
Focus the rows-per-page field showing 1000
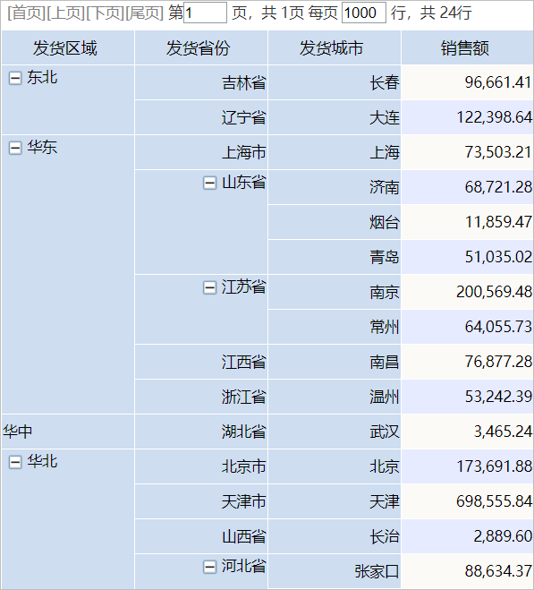click(364, 13)
